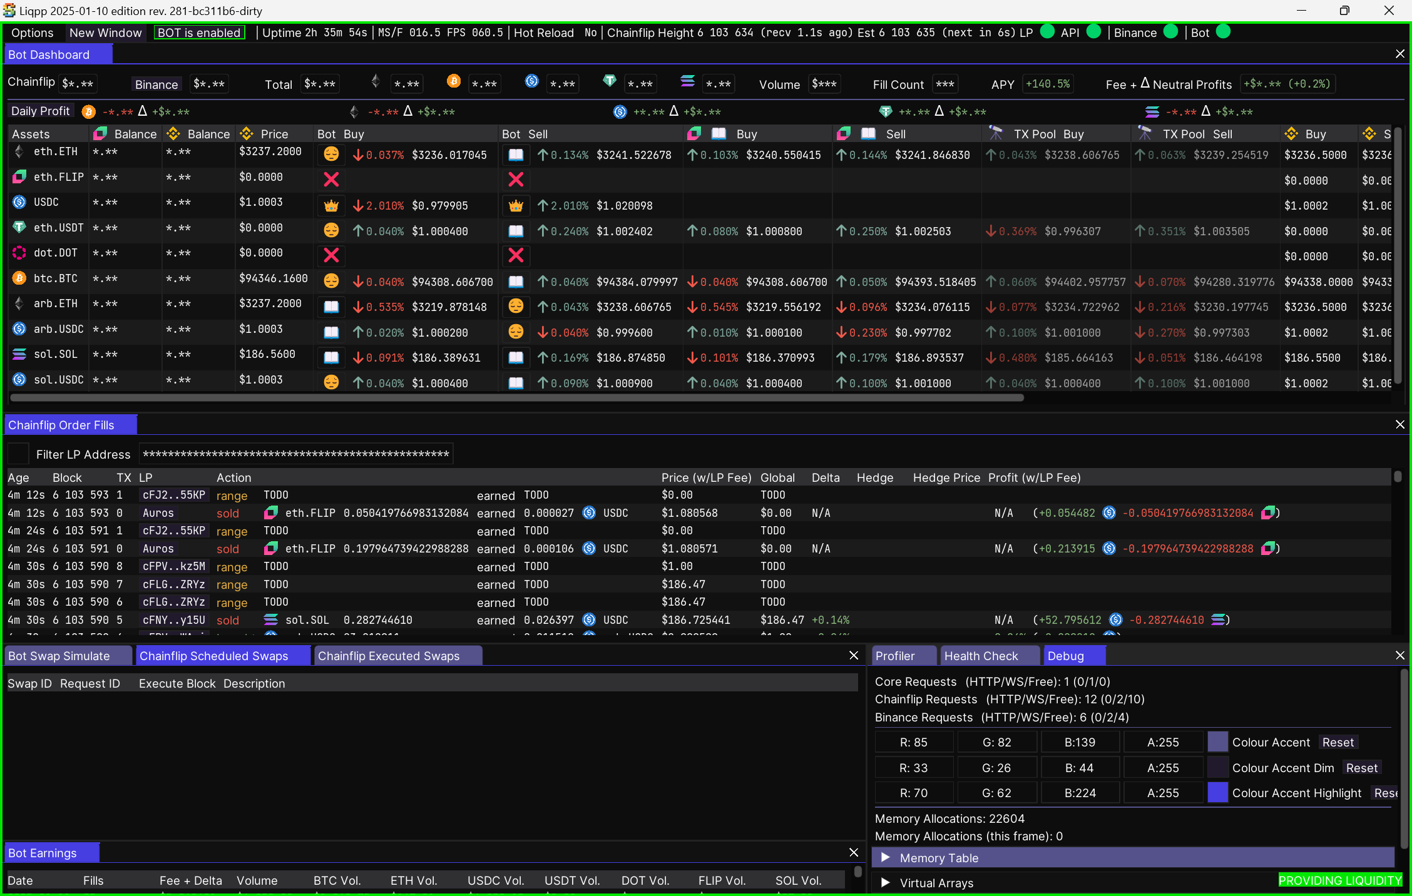Screen dimensions: 1412x896
Task: Select the Debug tab
Action: pyautogui.click(x=1074, y=656)
